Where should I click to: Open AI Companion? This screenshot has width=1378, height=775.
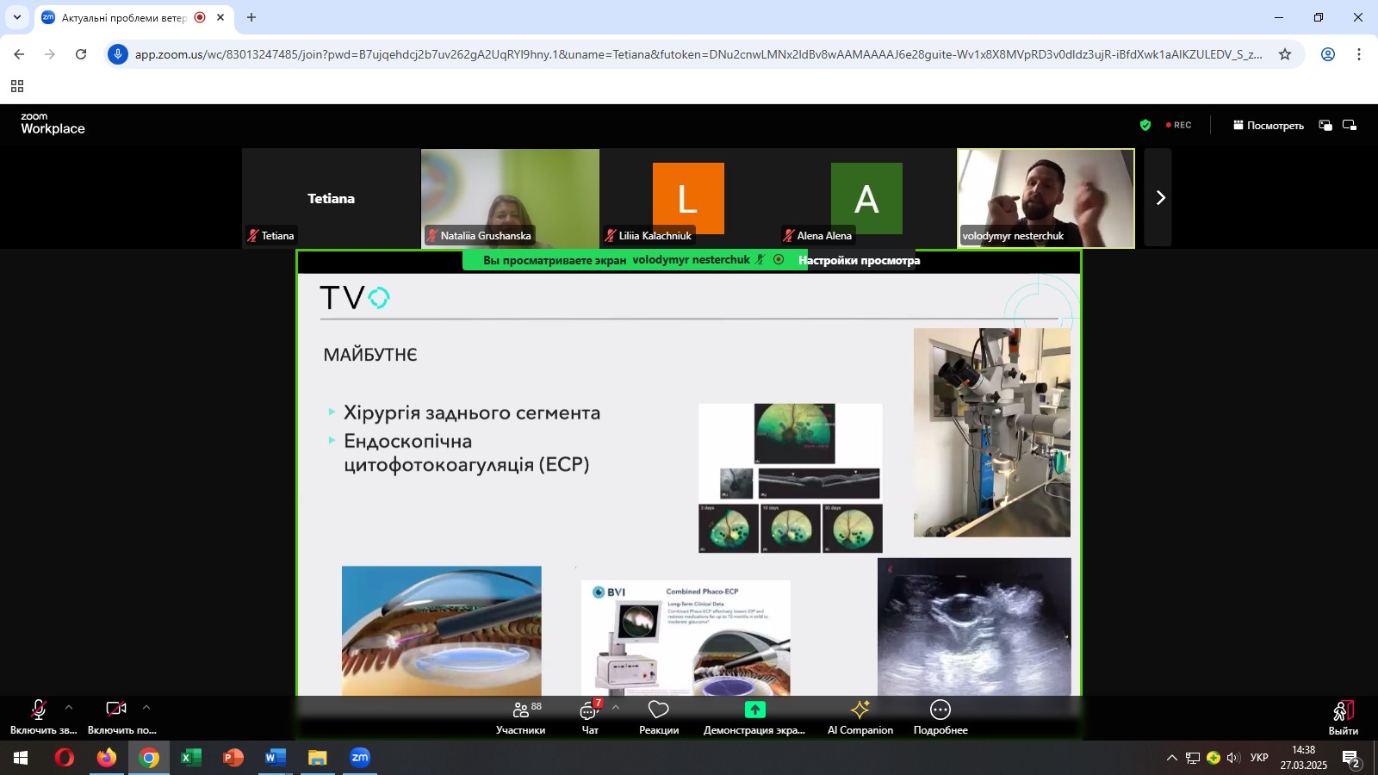[x=860, y=716]
